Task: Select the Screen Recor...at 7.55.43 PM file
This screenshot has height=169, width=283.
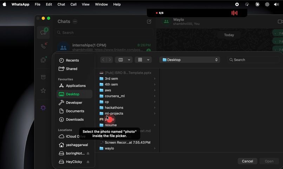Action: tap(127, 142)
